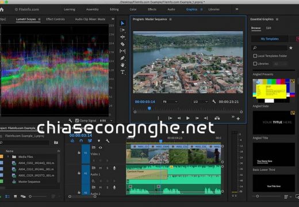Screen dimensions: 299x207
Task: Open Lumetri Scopes settings wrench
Action: click(70, 121)
